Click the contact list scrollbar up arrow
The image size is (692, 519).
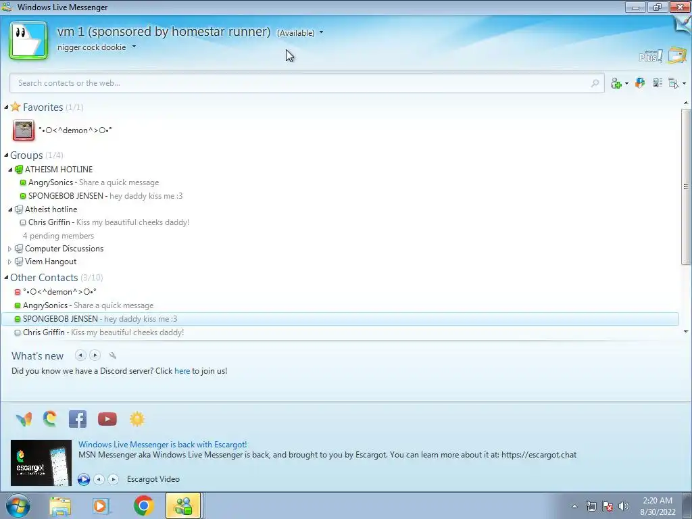coord(686,103)
